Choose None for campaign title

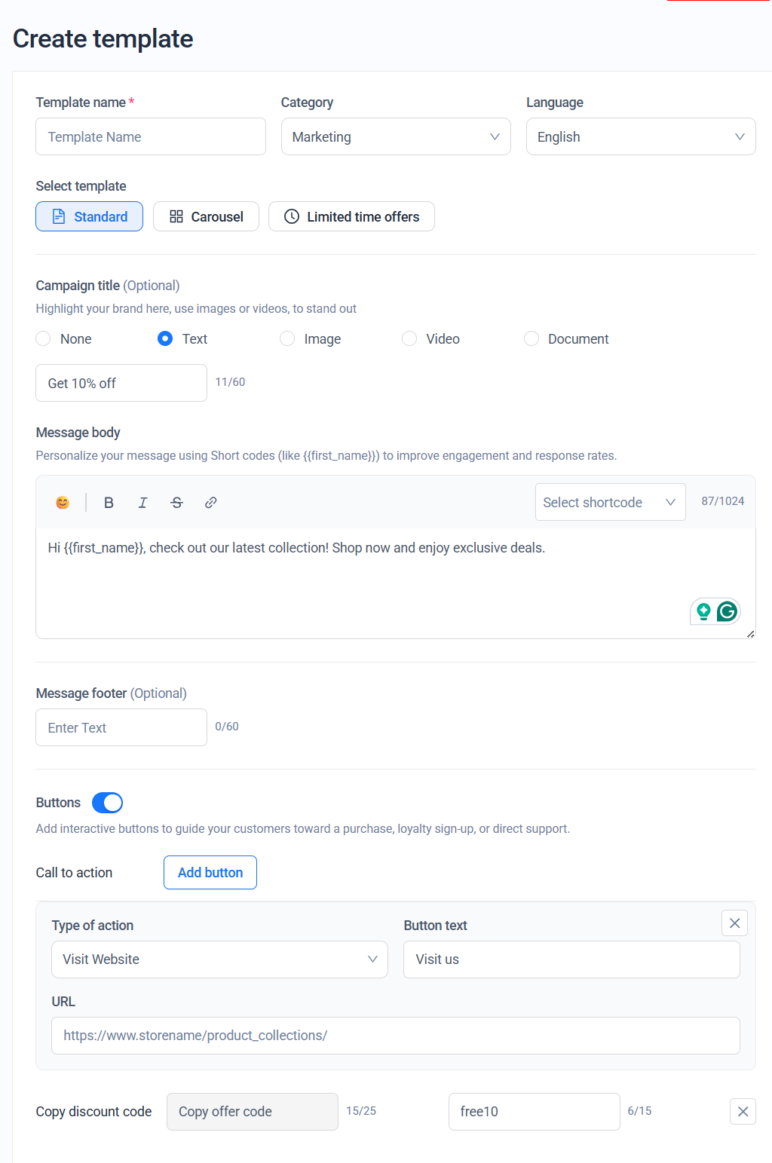coord(44,339)
